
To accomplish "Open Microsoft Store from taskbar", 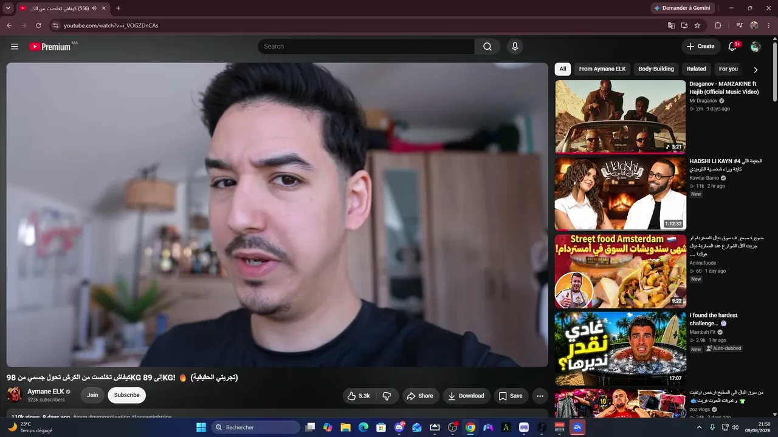I will 381,427.
